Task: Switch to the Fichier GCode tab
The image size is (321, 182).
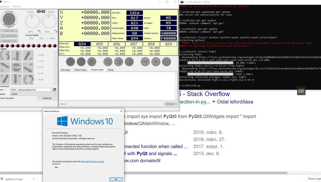Action: pos(80,70)
